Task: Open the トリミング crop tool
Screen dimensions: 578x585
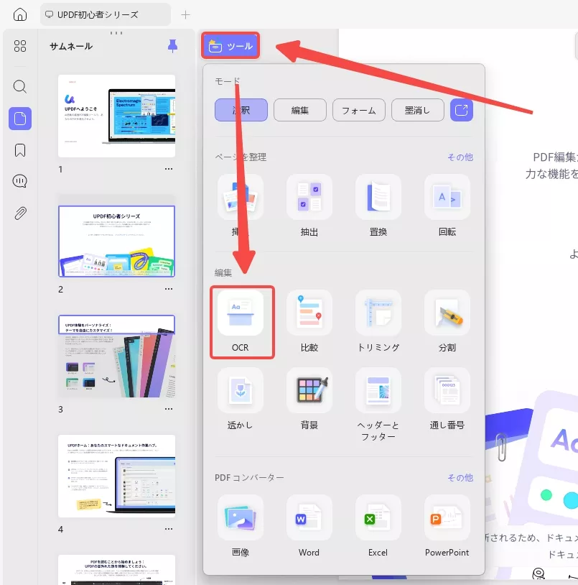Action: [x=378, y=321]
